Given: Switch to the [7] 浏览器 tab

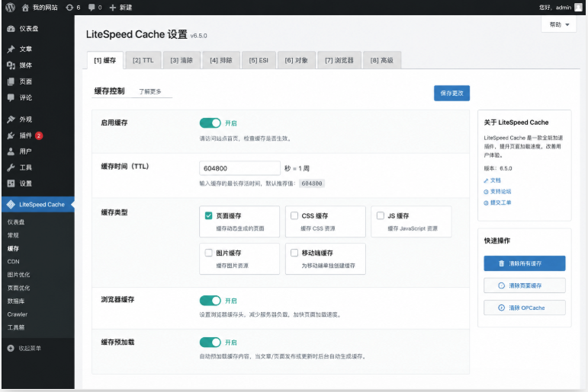Looking at the screenshot, I should (339, 60).
